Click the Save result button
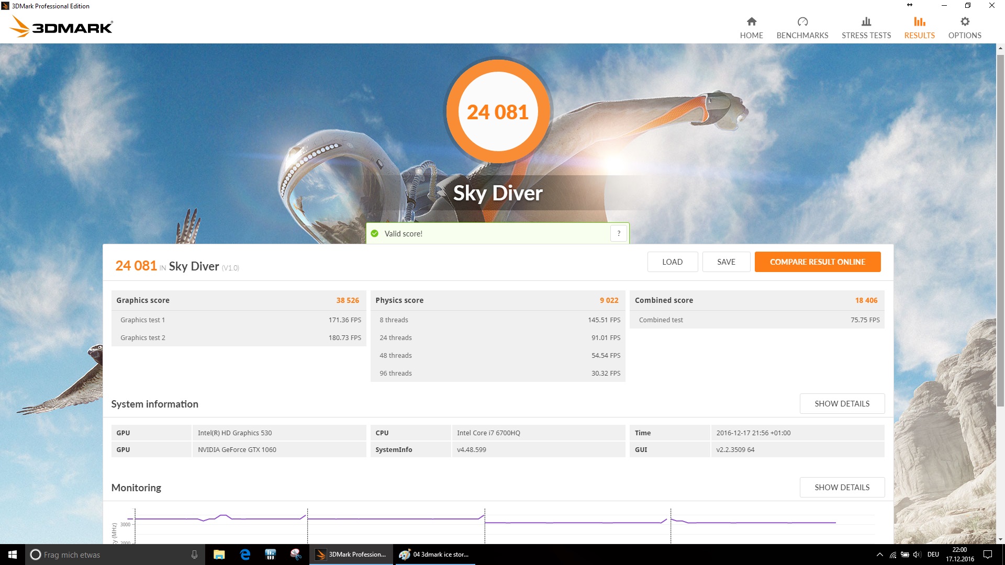Viewport: 1005px width, 565px height. tap(726, 262)
